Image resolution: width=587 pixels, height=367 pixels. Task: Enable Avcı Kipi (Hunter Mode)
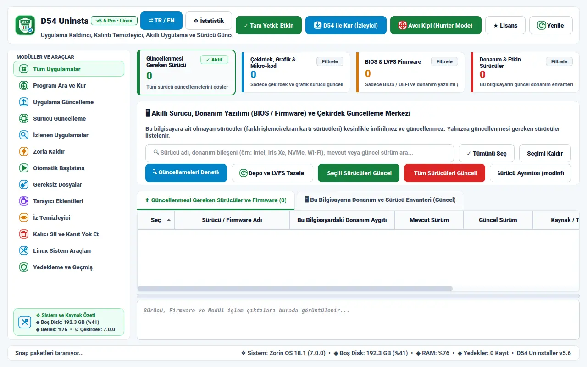(436, 25)
